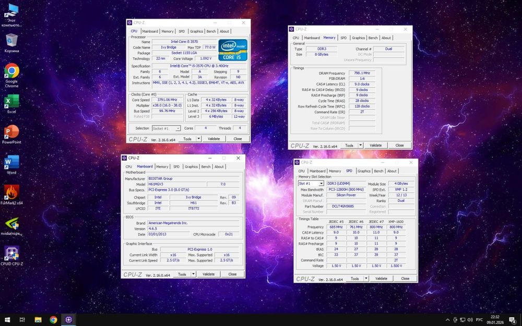This screenshot has height=326, width=522.
Task: Click the CPU-Z title icon of the Memory window
Action: click(x=291, y=29)
